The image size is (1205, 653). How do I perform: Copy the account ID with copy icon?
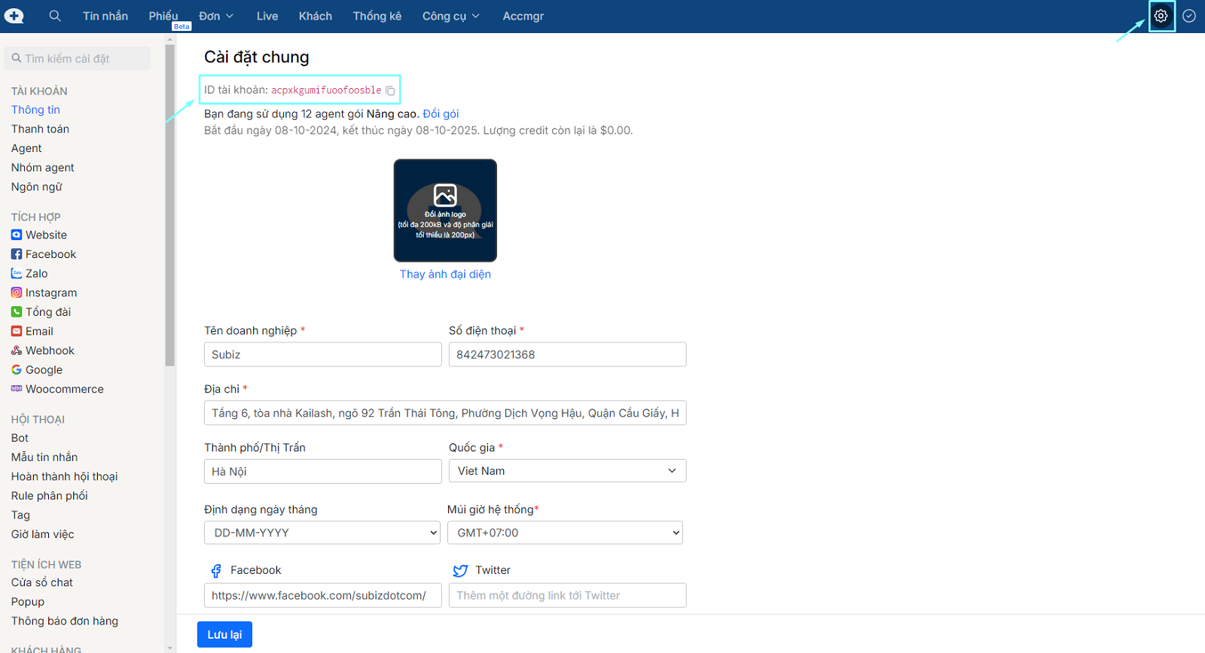pos(390,91)
